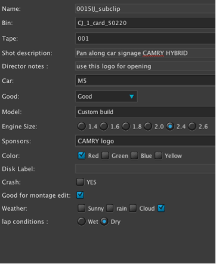Select the 2.6 engine size option
This screenshot has height=264, width=216.
[192, 127]
